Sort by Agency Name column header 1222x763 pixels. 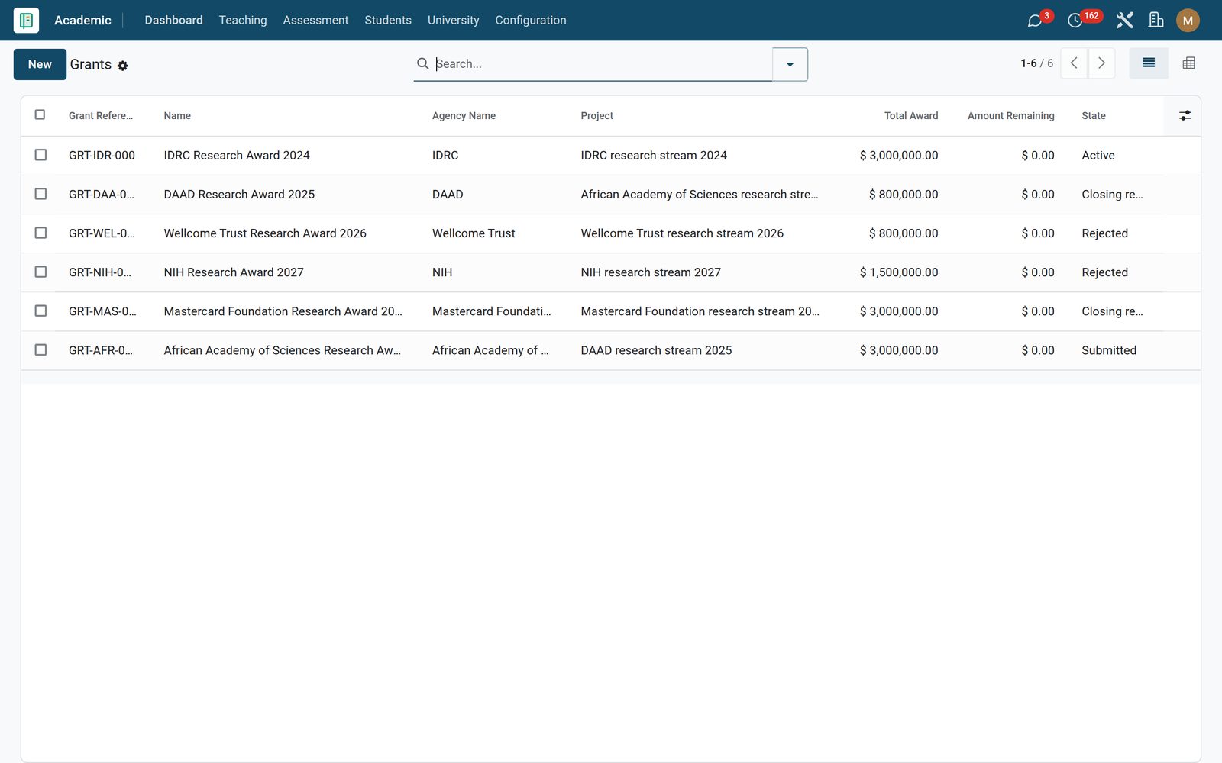point(464,116)
